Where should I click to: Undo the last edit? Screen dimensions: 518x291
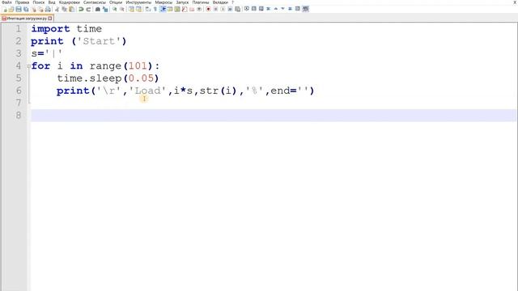tap(81, 9)
